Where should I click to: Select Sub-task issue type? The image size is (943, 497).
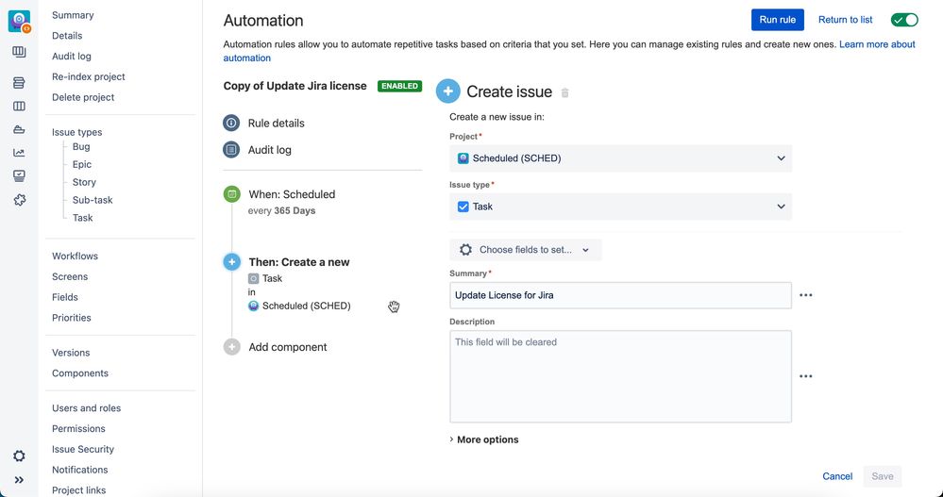click(93, 200)
